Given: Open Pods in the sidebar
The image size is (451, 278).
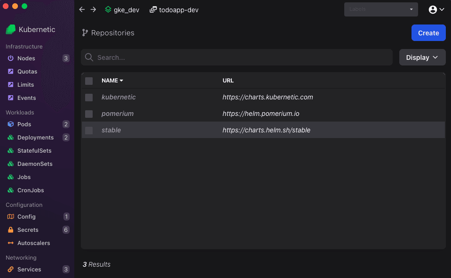Looking at the screenshot, I should (24, 124).
